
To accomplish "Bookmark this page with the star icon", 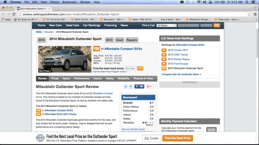I will 249,14.
